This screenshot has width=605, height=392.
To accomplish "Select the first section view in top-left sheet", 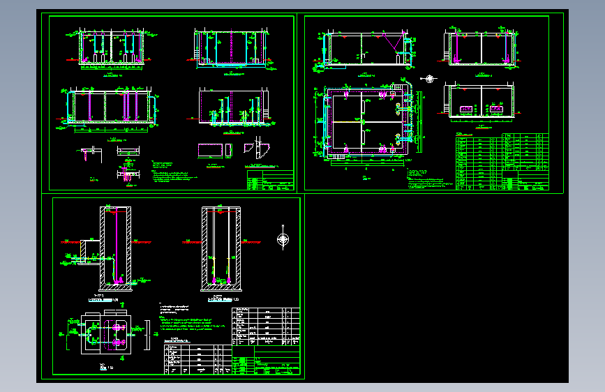I will click(x=112, y=50).
